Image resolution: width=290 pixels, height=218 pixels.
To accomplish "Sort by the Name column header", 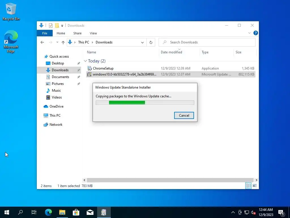I will tap(91, 52).
